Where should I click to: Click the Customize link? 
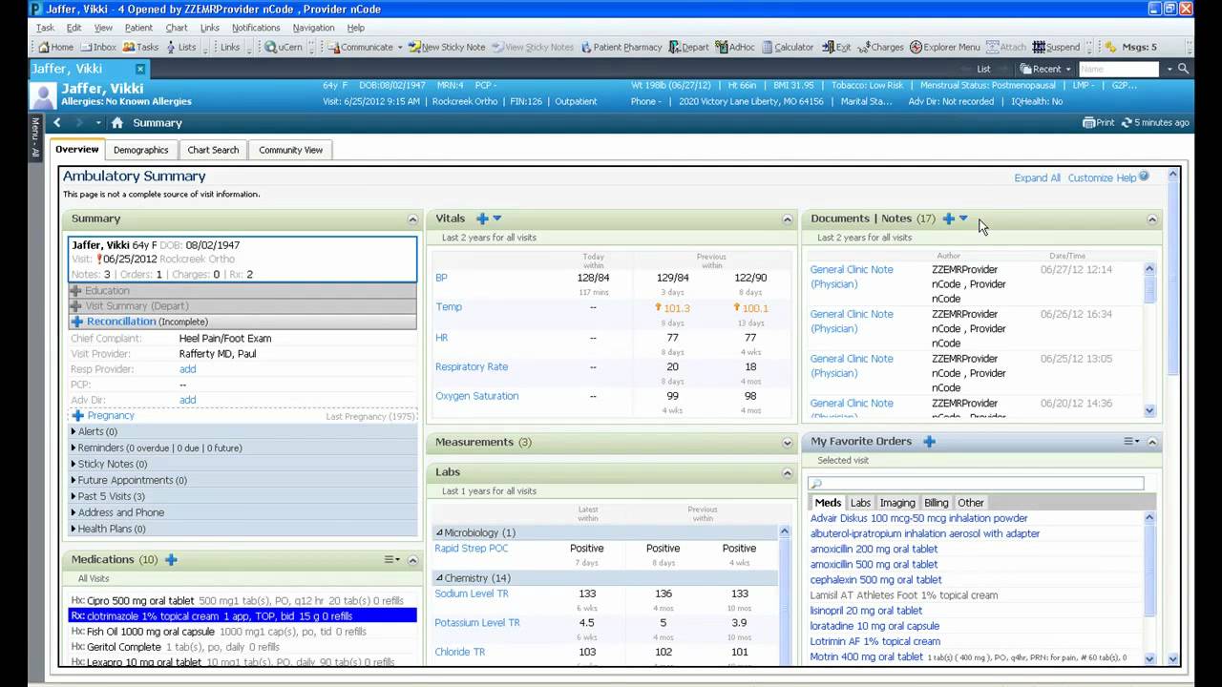1090,178
